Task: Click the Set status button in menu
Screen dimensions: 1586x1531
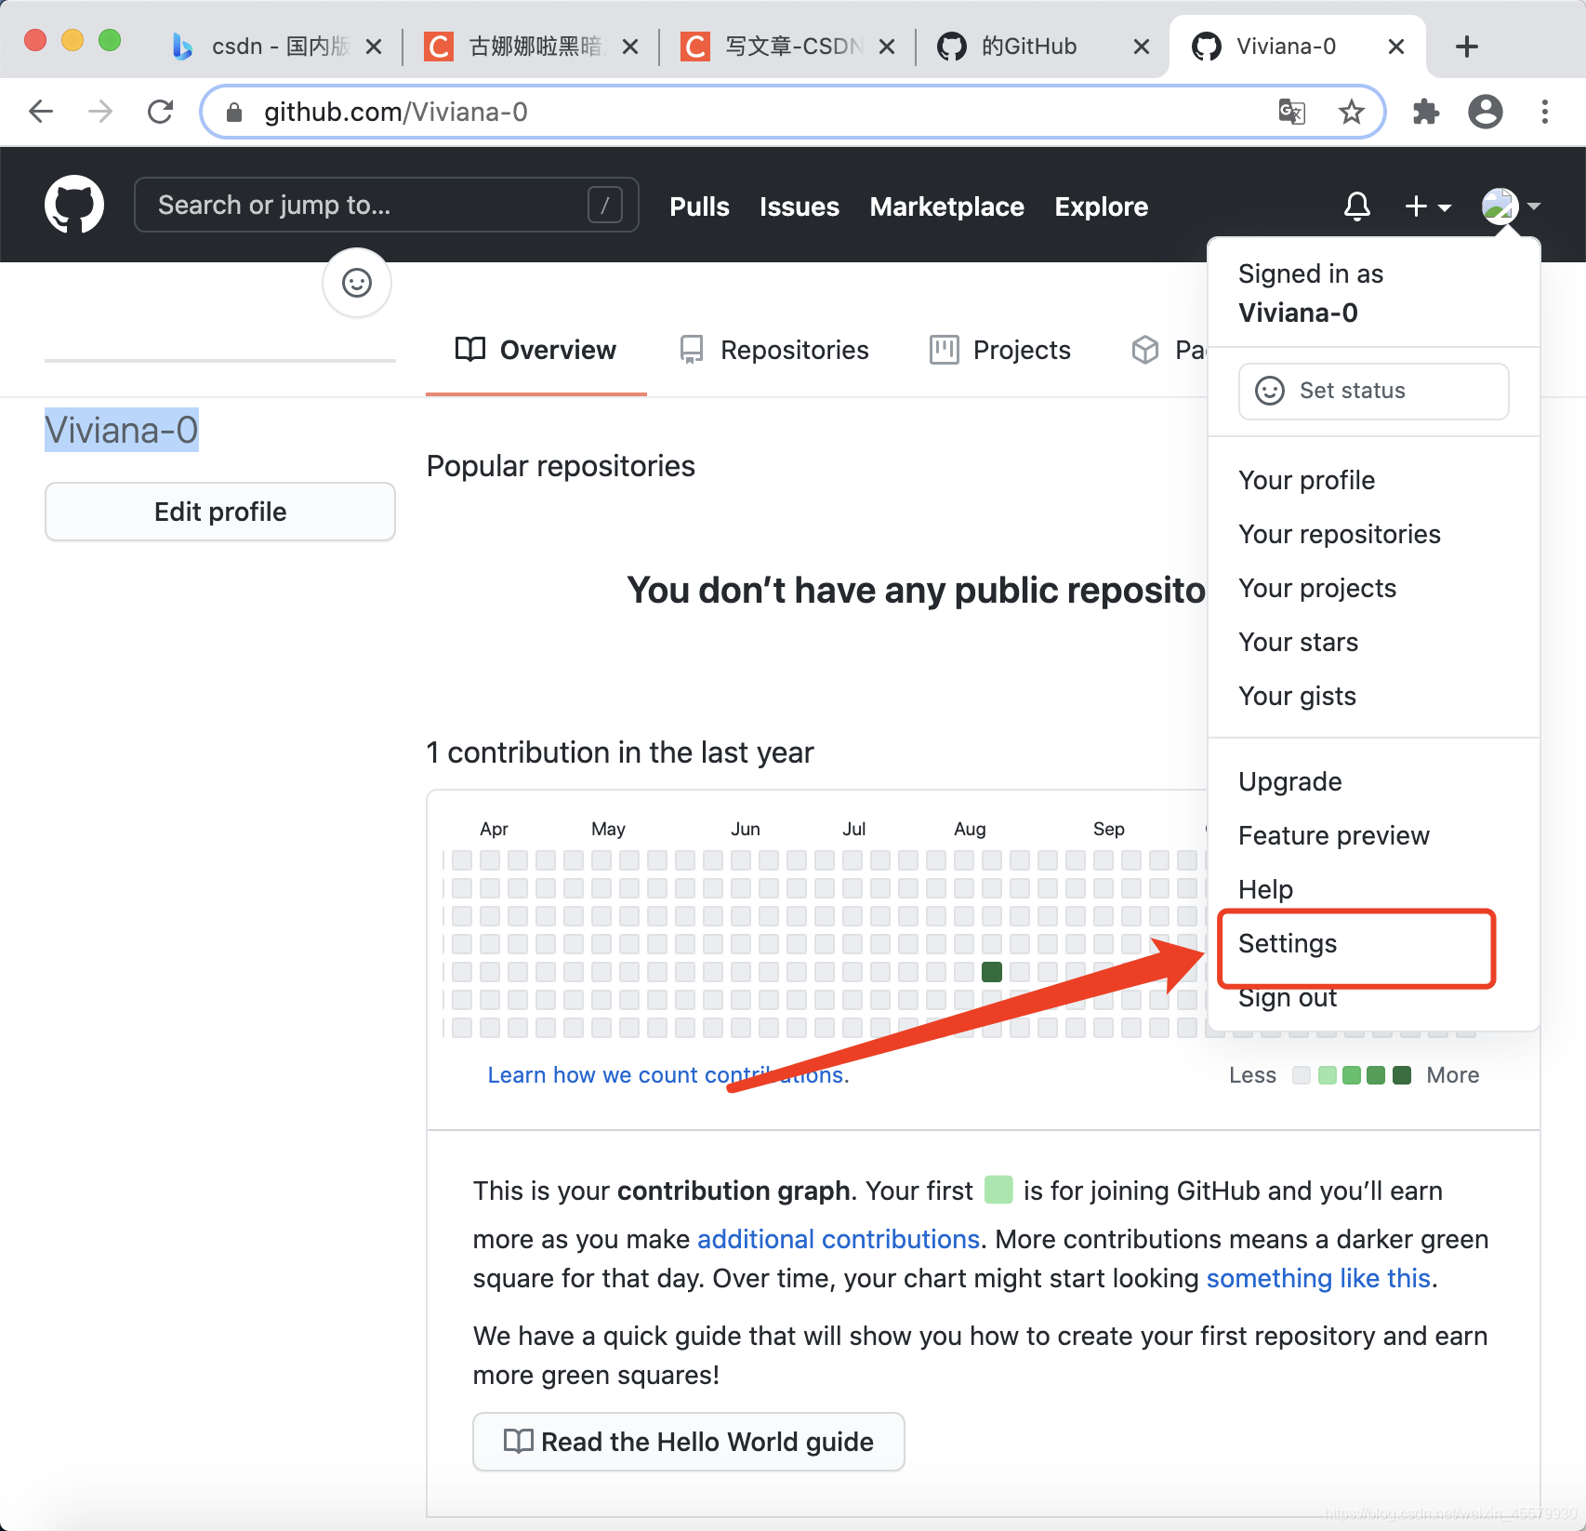Action: click(x=1374, y=391)
